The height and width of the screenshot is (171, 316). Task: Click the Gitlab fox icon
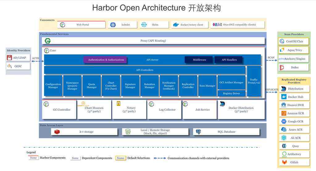[284, 162]
